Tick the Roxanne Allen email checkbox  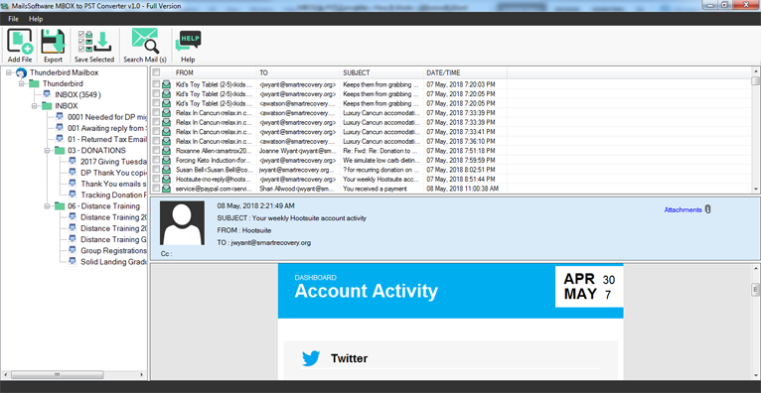pos(156,151)
